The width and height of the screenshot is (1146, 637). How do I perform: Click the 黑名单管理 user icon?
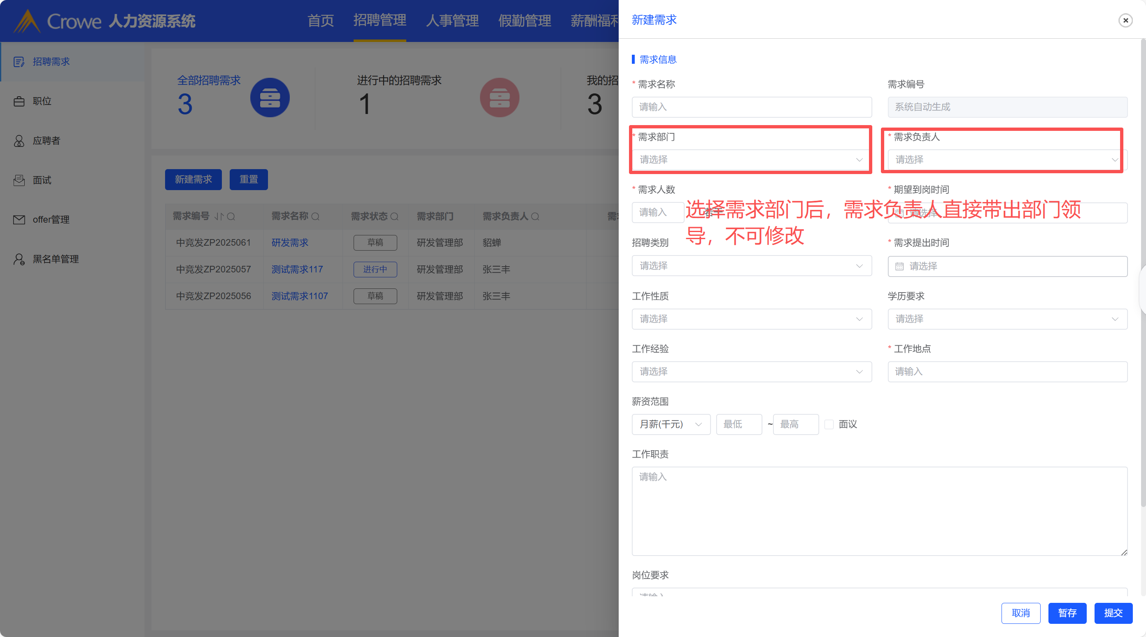tap(19, 259)
